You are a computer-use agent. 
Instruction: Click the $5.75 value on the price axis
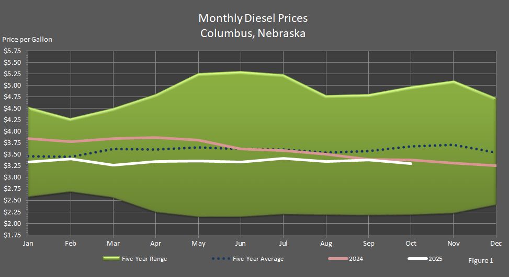pyautogui.click(x=12, y=51)
